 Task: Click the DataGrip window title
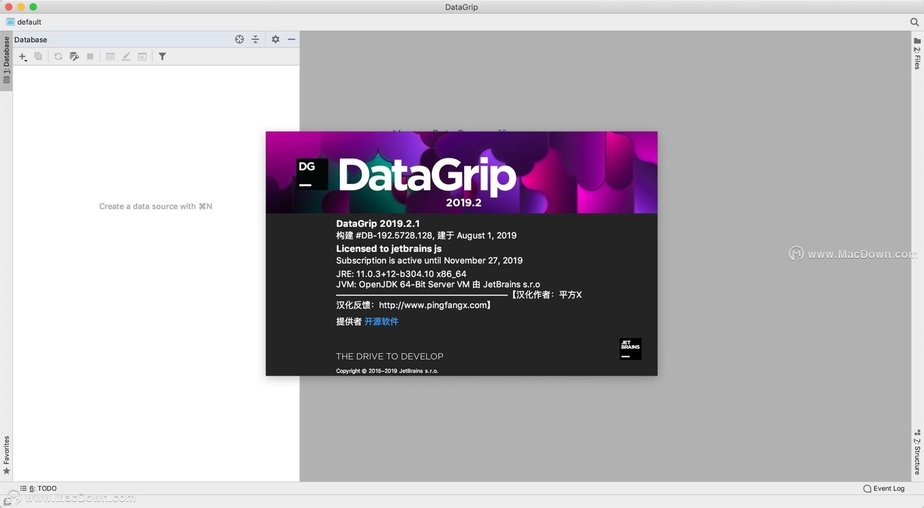point(462,7)
